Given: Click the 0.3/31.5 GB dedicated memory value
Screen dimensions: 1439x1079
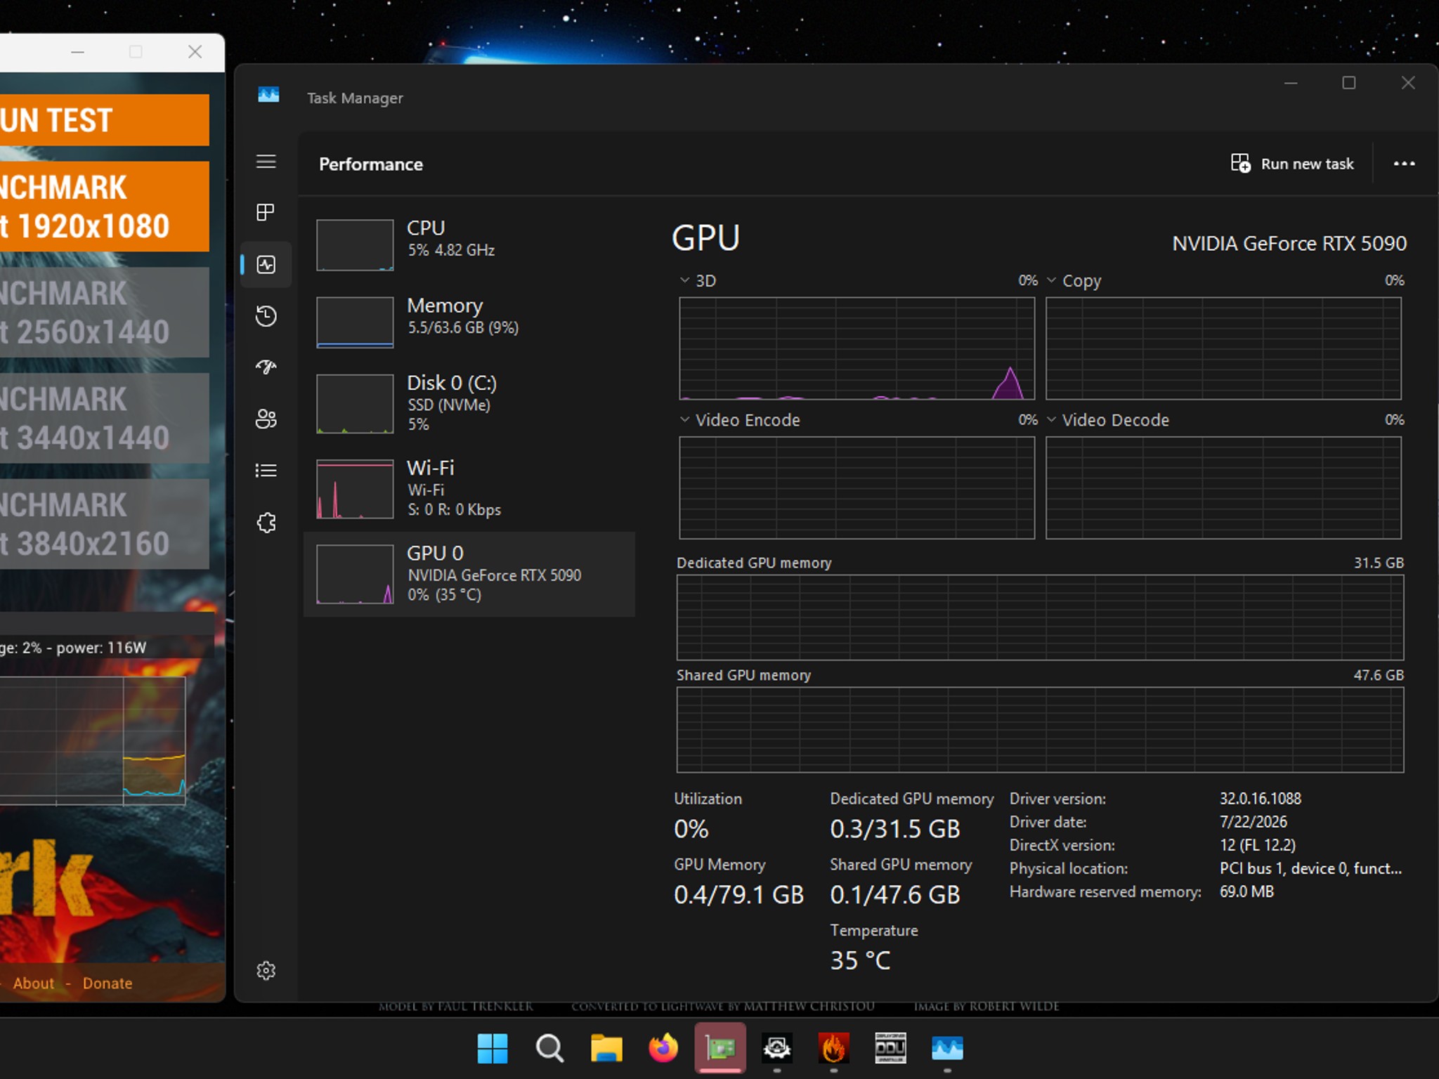Looking at the screenshot, I should tap(894, 829).
